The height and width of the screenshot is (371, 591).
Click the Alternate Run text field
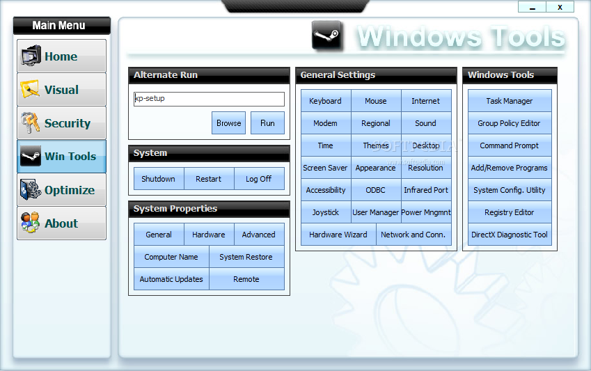click(210, 99)
